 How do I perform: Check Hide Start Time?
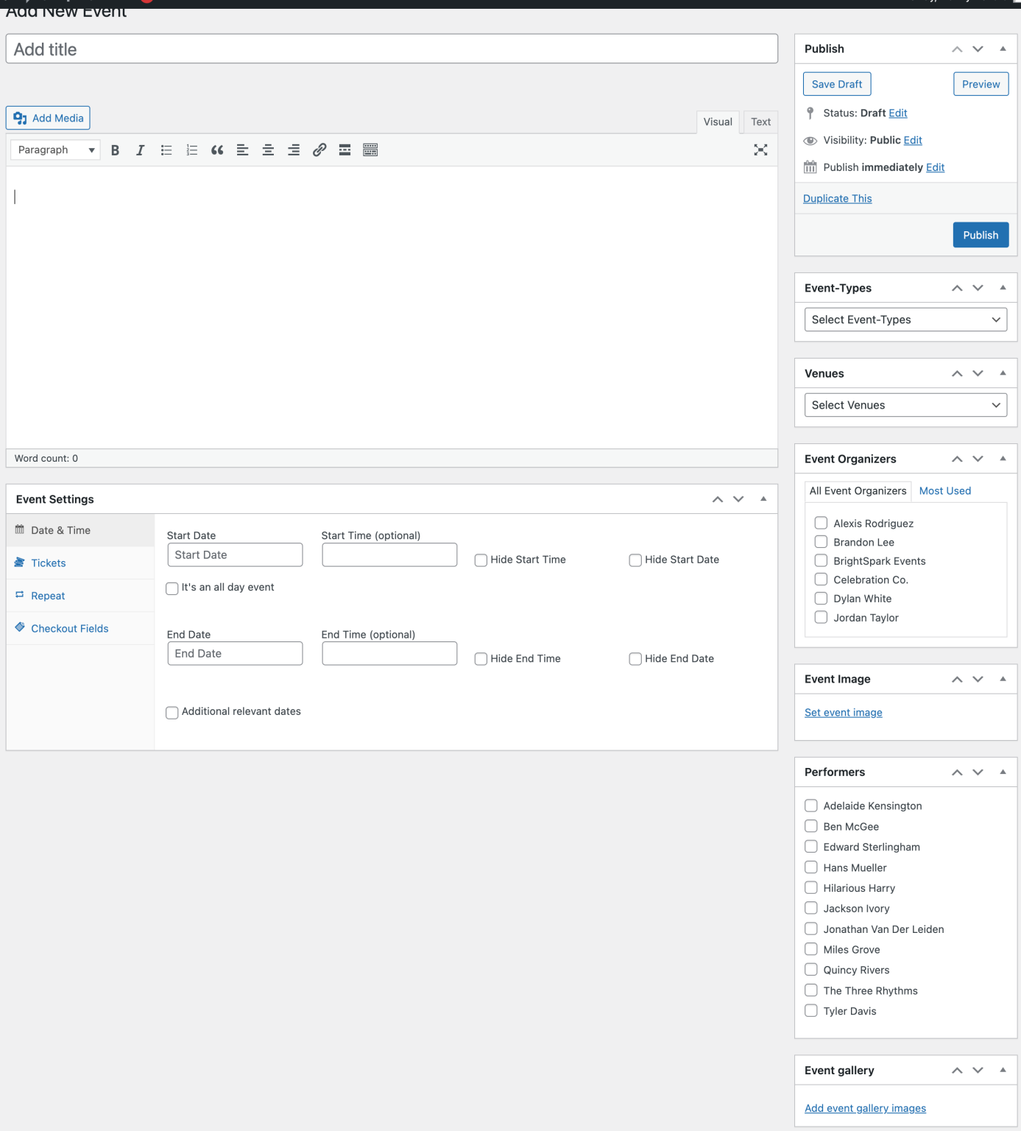(x=481, y=560)
